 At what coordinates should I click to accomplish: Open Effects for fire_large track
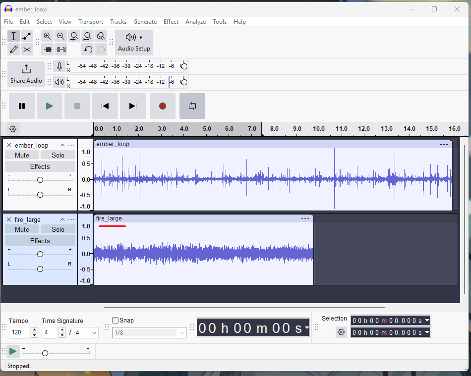[40, 241]
